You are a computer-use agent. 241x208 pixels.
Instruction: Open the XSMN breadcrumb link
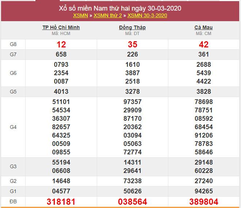click(80, 16)
